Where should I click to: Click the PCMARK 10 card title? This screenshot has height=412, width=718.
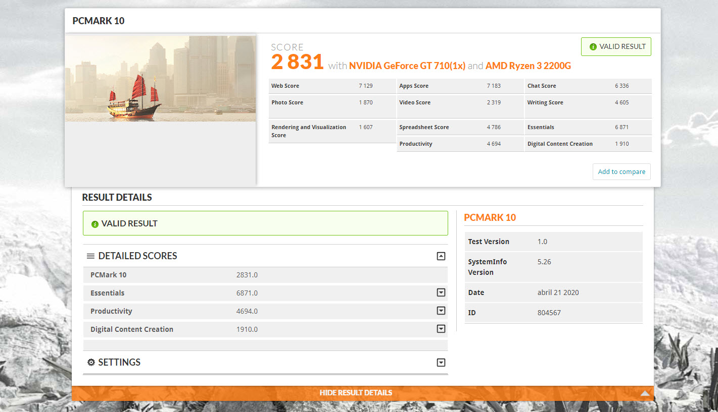pos(99,21)
